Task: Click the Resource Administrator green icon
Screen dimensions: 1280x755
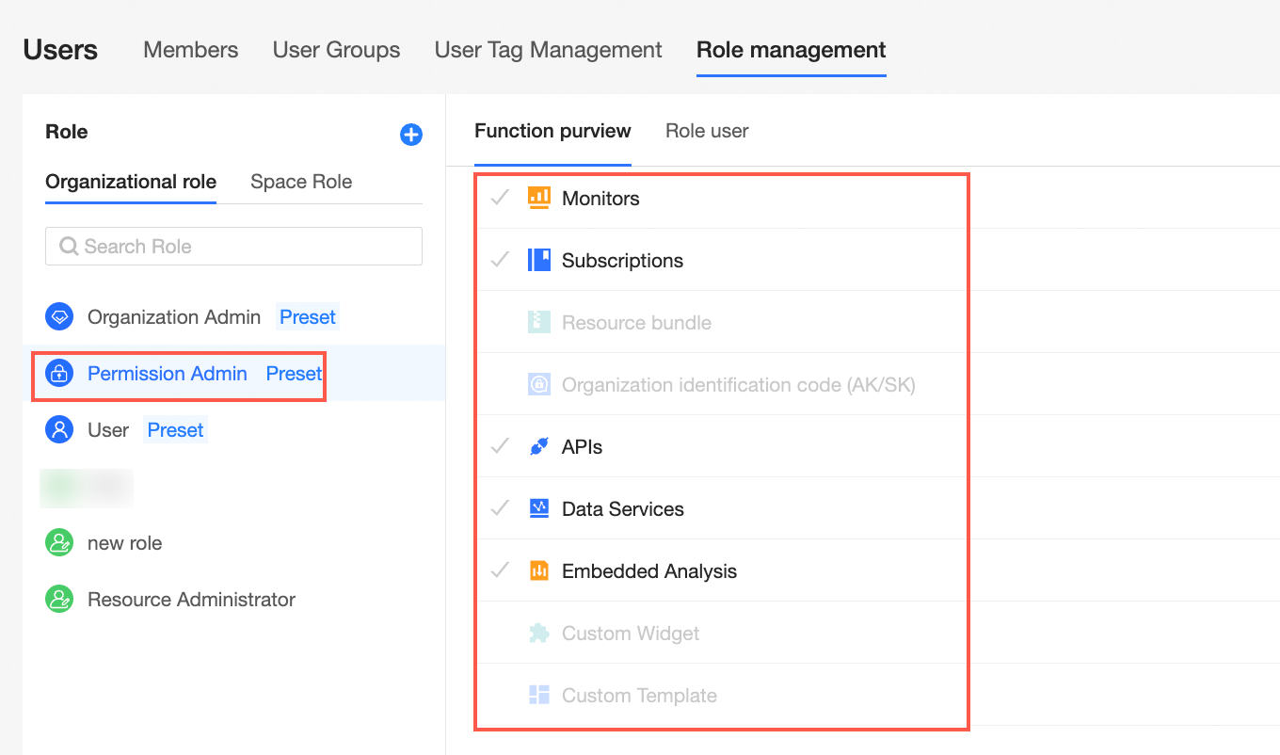Action: (59, 600)
